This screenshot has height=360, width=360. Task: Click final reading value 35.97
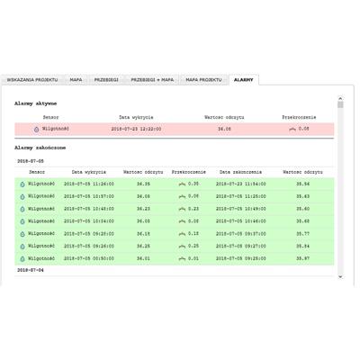303,258
